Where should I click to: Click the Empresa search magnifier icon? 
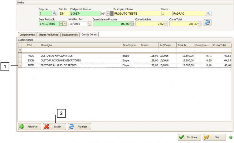coord(54,13)
